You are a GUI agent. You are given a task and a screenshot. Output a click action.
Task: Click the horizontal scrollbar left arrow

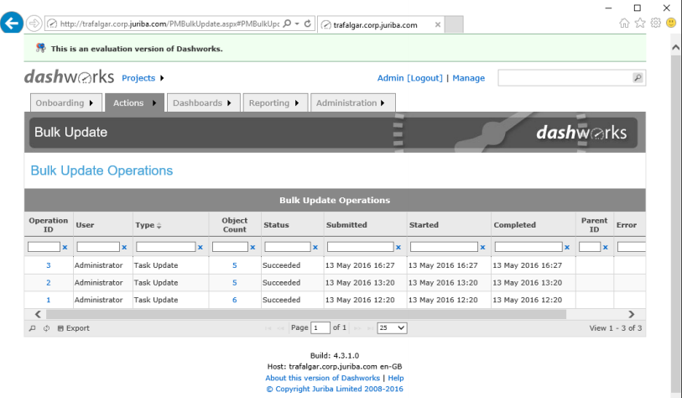coord(38,314)
